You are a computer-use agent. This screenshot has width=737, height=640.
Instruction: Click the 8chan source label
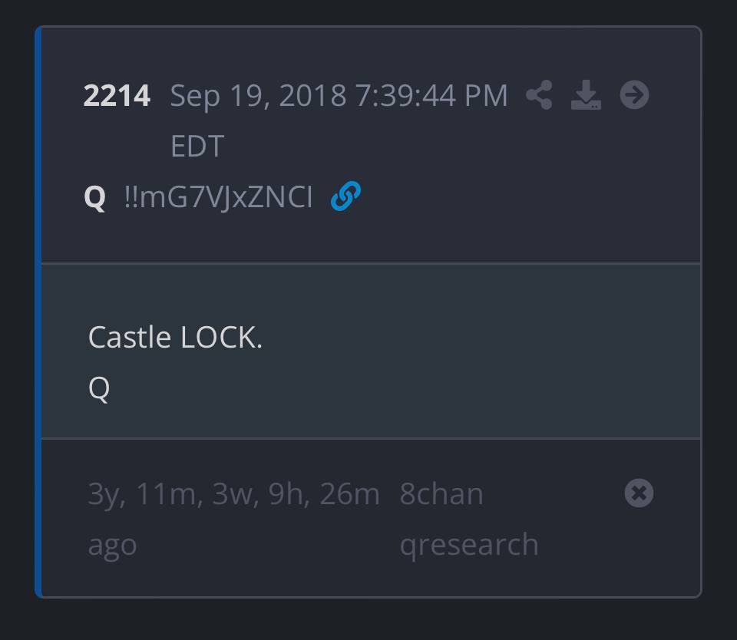click(441, 493)
